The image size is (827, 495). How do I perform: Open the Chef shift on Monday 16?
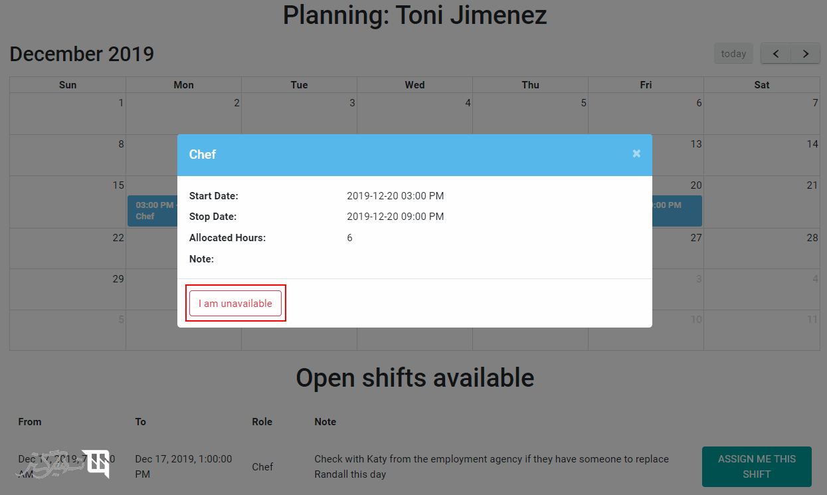coord(152,211)
